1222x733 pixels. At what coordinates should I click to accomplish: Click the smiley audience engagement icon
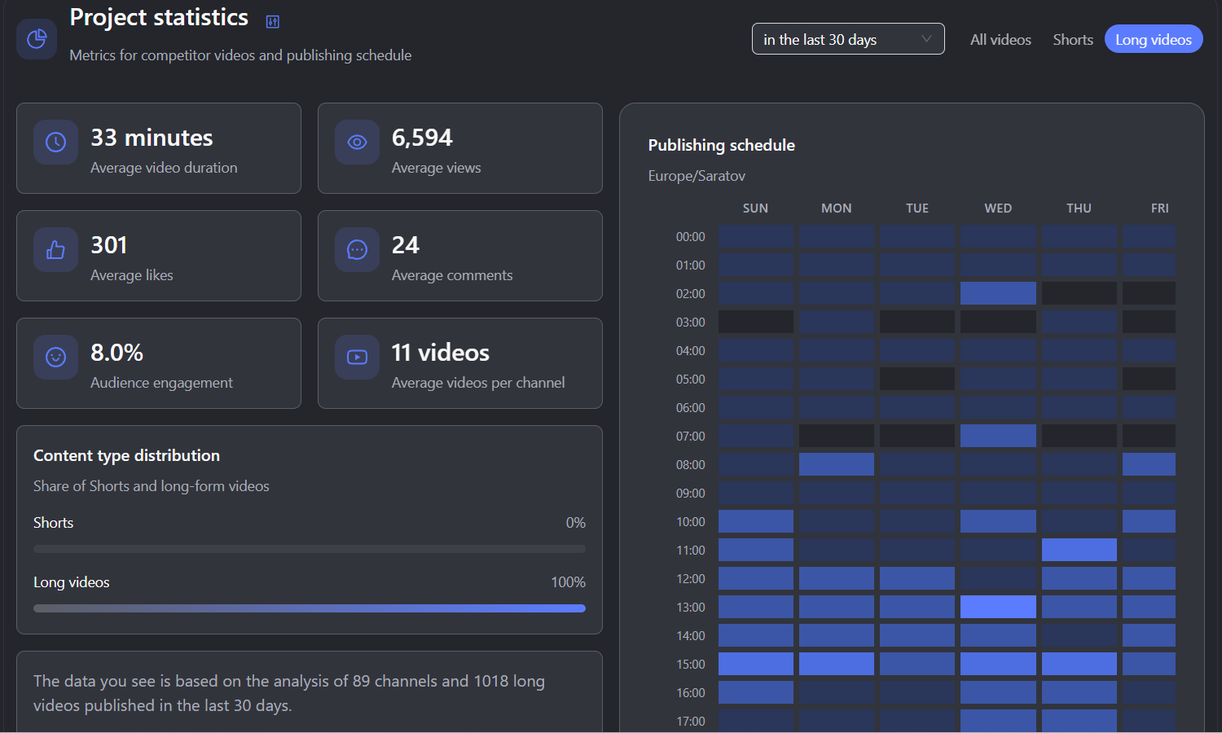55,358
